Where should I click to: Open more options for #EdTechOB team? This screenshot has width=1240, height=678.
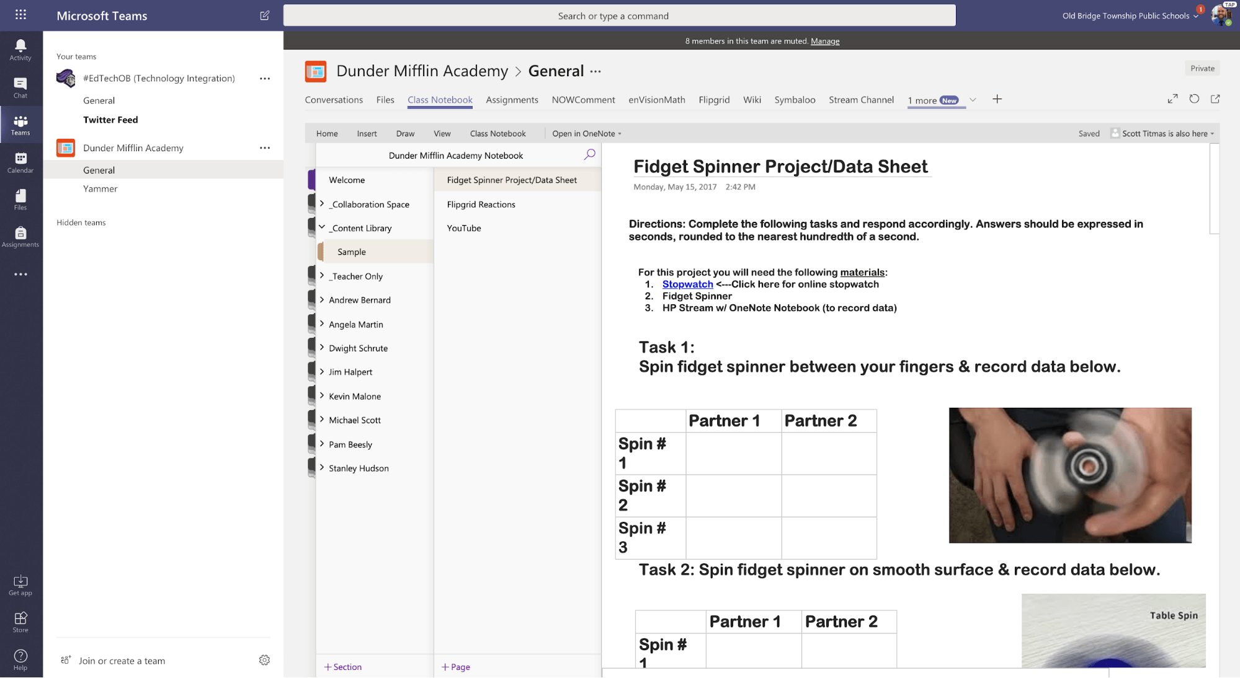(265, 78)
